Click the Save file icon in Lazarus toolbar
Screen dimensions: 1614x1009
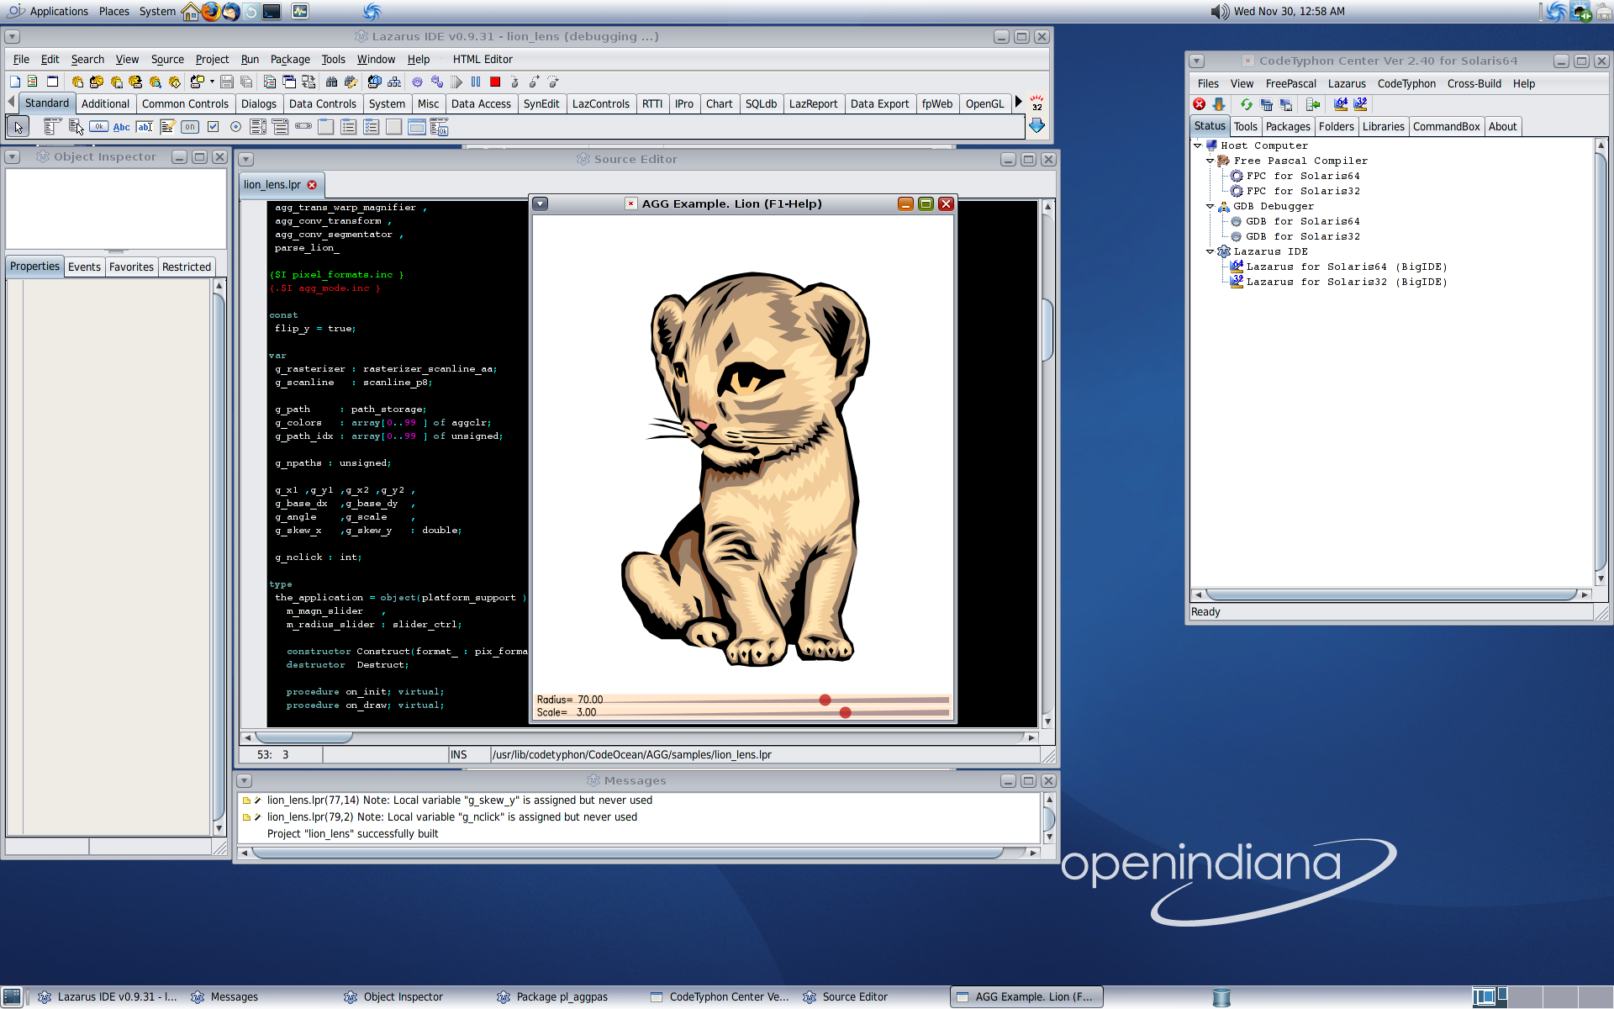(x=227, y=82)
